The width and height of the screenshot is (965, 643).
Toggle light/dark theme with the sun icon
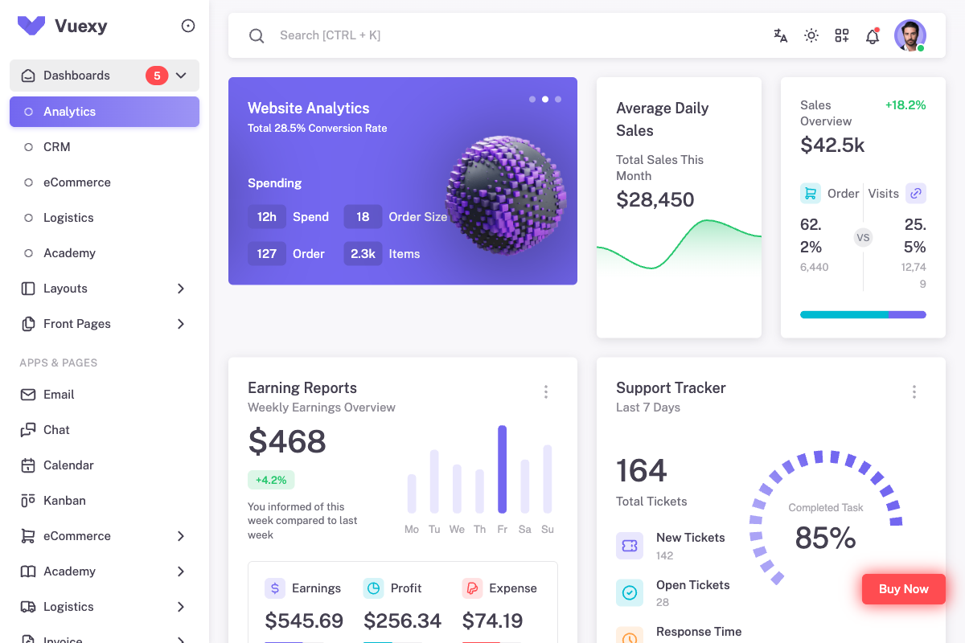tap(811, 35)
